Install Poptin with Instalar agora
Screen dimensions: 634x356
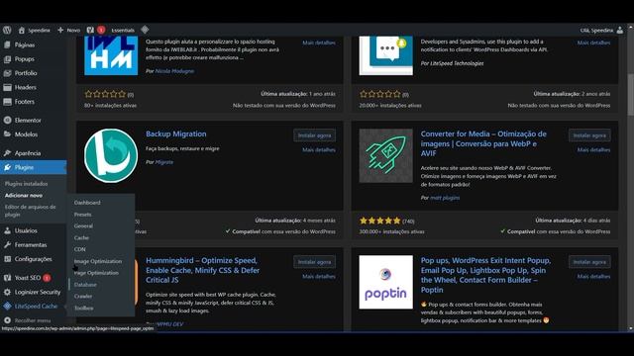(x=589, y=262)
